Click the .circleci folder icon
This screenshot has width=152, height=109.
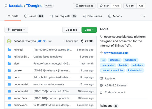click(9, 50)
